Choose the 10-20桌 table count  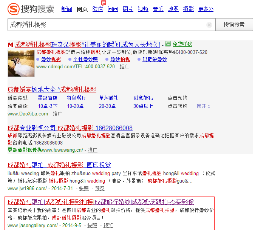coord(76,106)
